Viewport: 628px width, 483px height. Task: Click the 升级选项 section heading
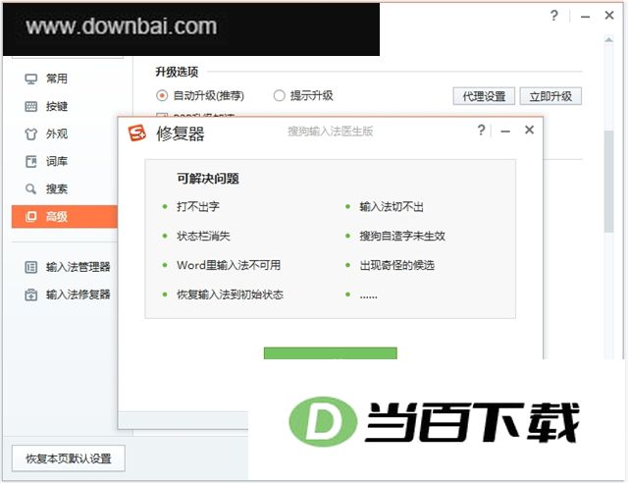pos(177,72)
